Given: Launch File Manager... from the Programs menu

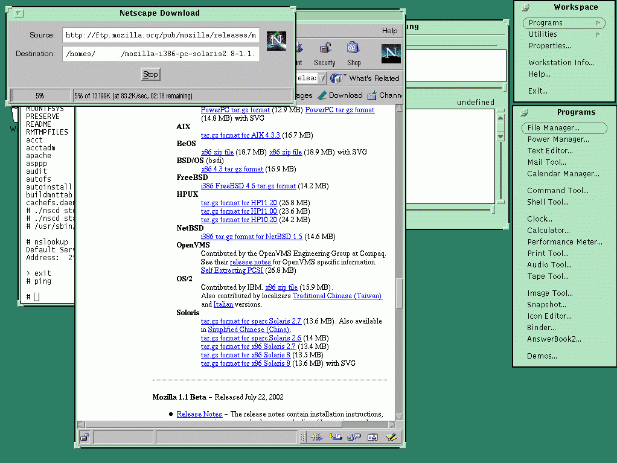Looking at the screenshot, I should (x=564, y=128).
